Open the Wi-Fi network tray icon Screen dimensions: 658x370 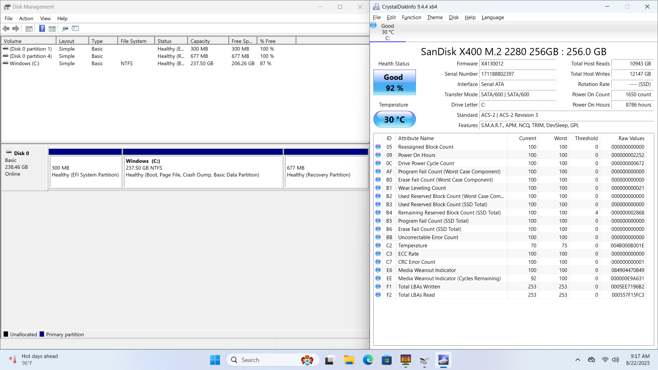(x=605, y=360)
